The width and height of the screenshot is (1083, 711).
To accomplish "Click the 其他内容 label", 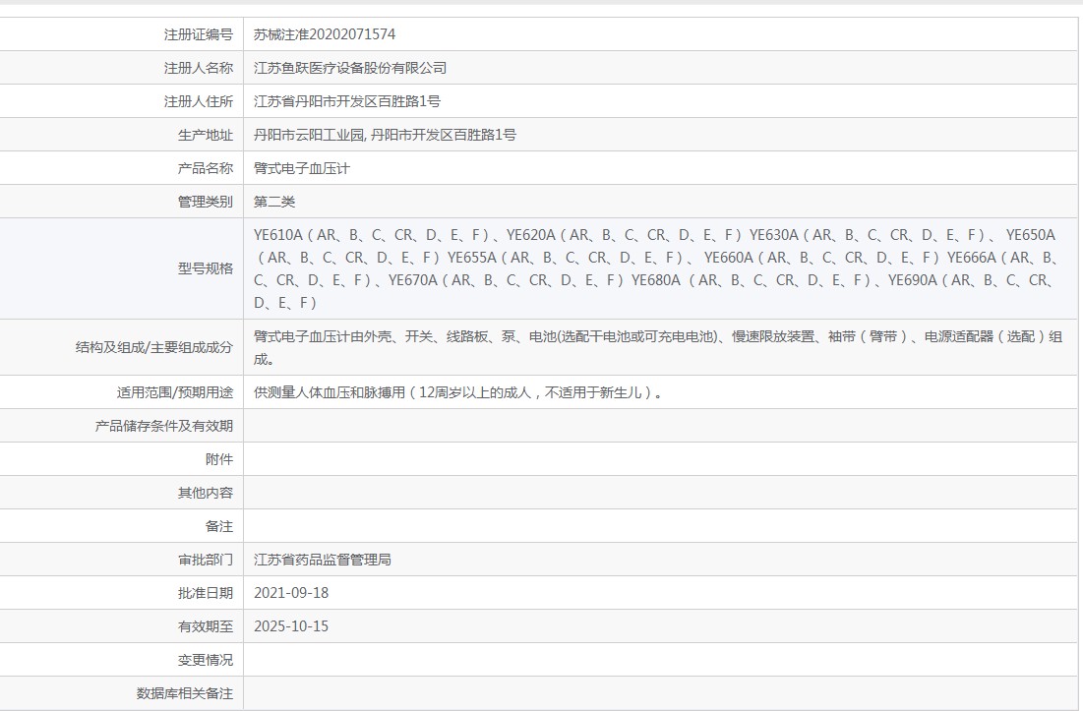I will coord(206,493).
